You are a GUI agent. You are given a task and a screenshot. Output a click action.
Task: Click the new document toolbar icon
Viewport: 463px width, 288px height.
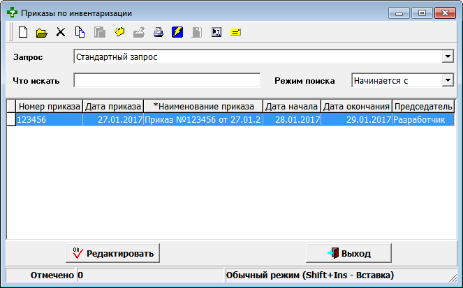click(x=23, y=32)
